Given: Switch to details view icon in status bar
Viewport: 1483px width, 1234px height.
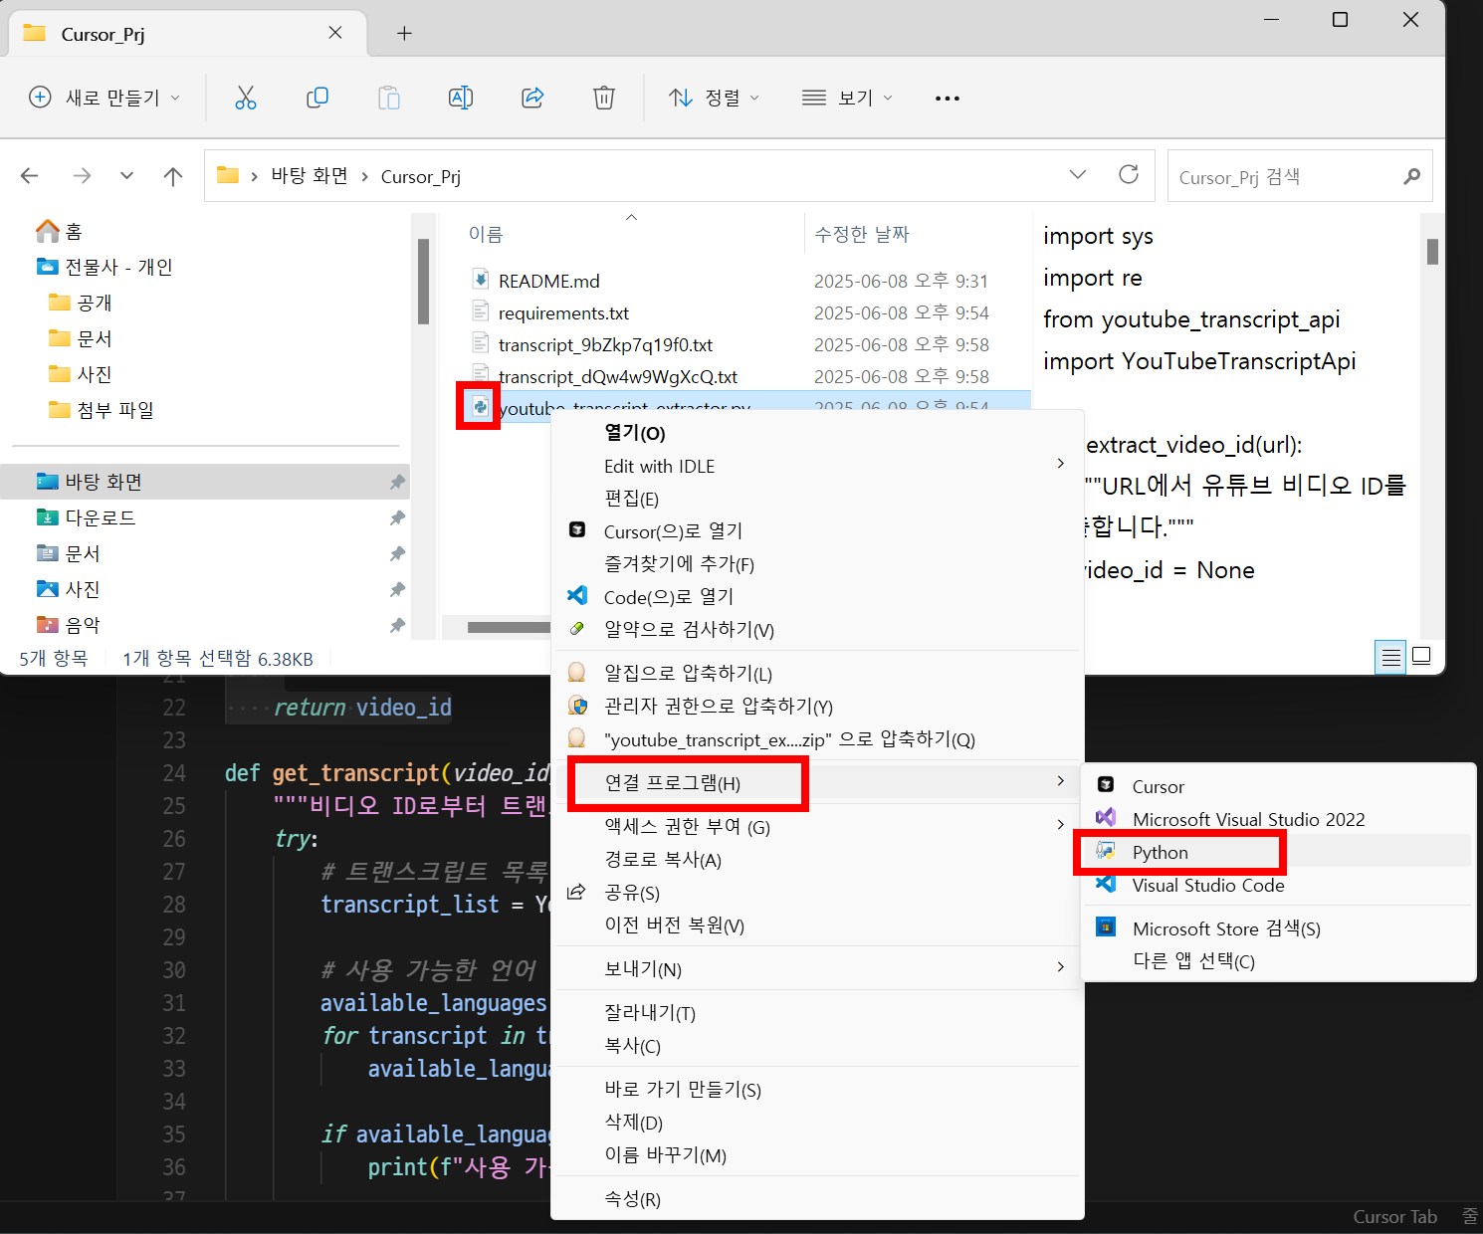Looking at the screenshot, I should (x=1390, y=657).
